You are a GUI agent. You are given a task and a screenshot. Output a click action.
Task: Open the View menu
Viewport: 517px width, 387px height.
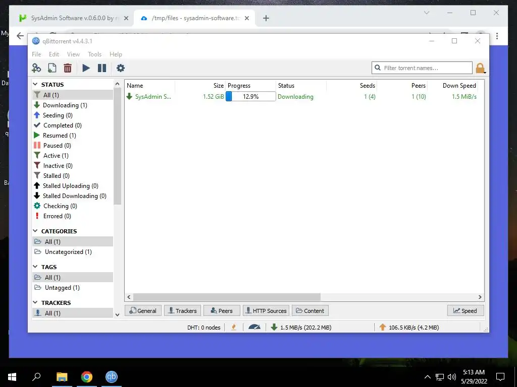click(73, 54)
